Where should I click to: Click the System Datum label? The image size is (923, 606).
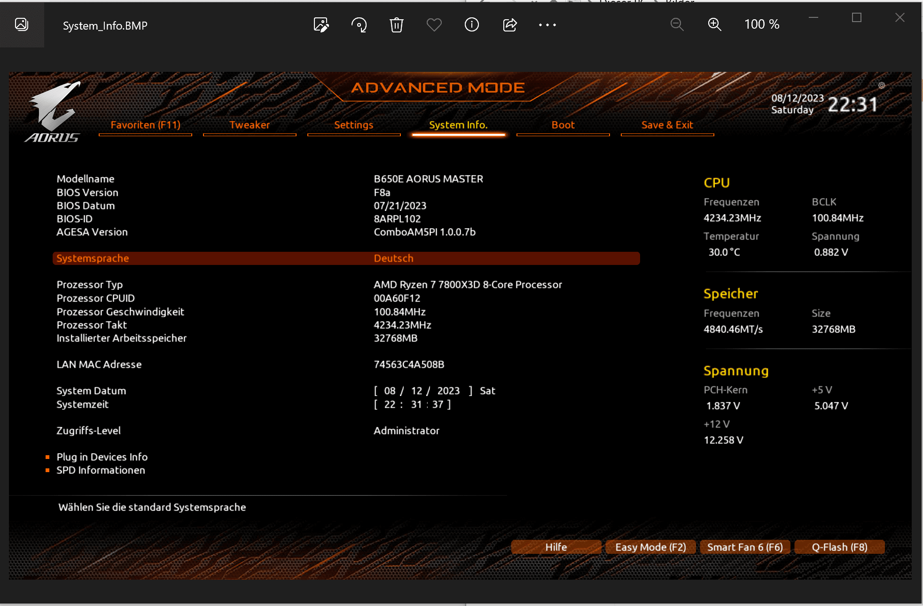pyautogui.click(x=91, y=391)
